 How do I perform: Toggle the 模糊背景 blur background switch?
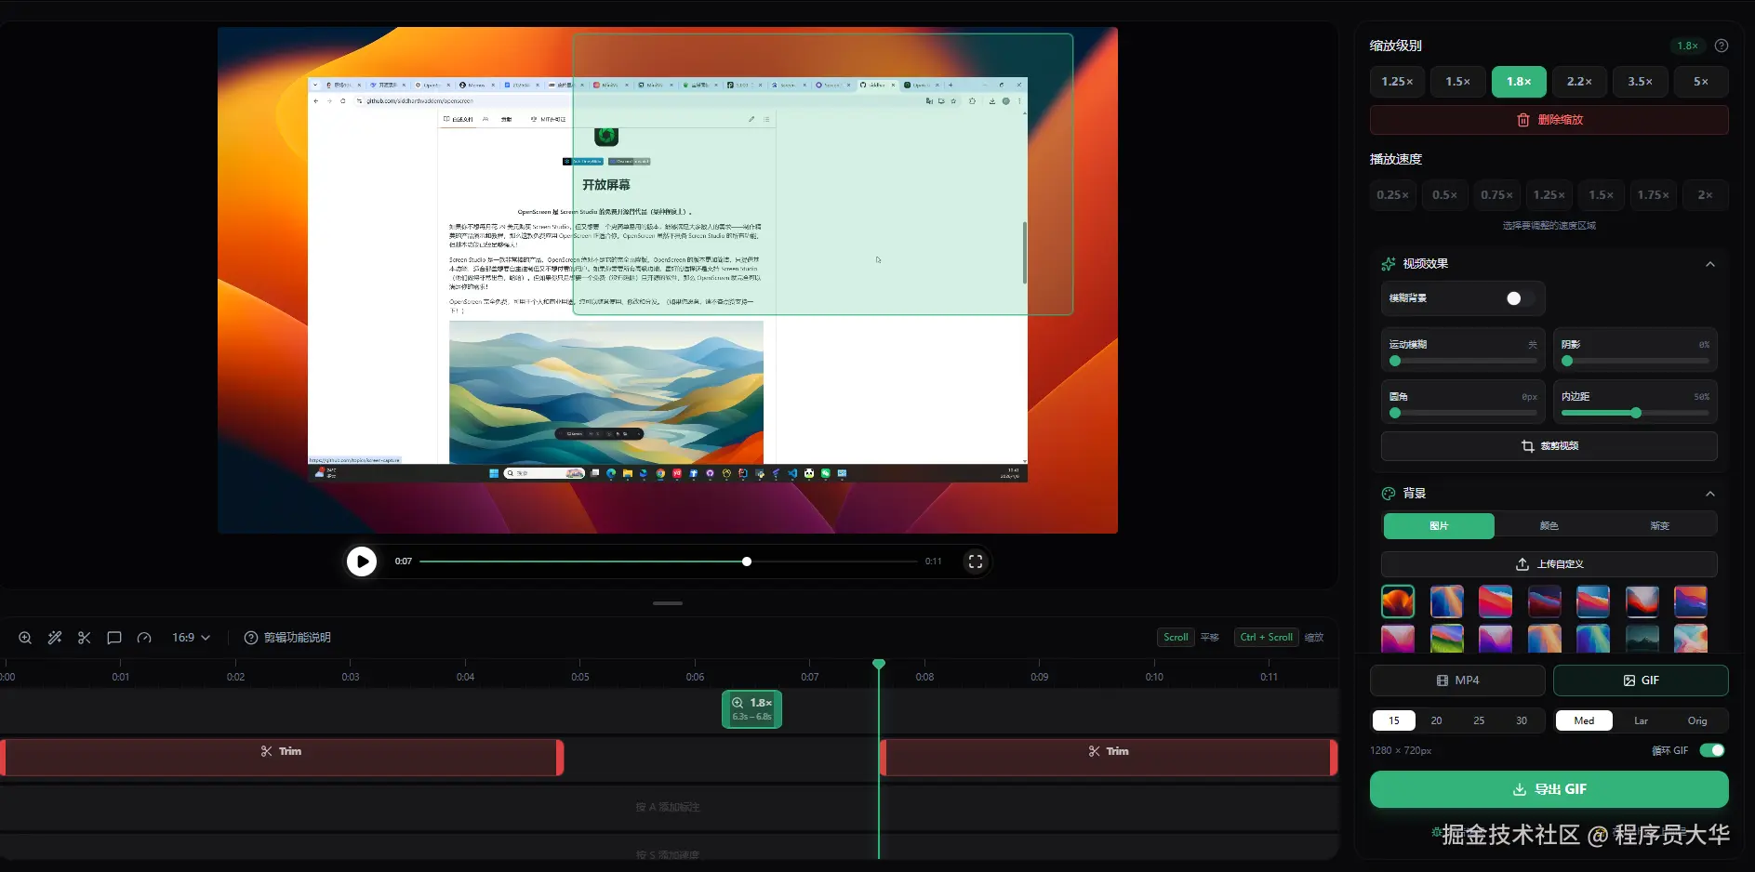1520,298
